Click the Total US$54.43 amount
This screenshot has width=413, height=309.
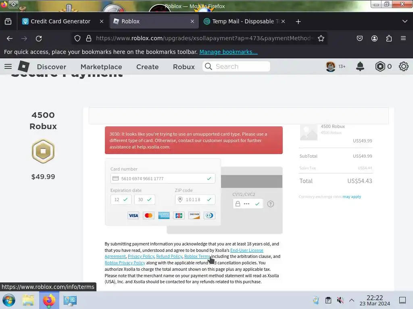point(359,181)
